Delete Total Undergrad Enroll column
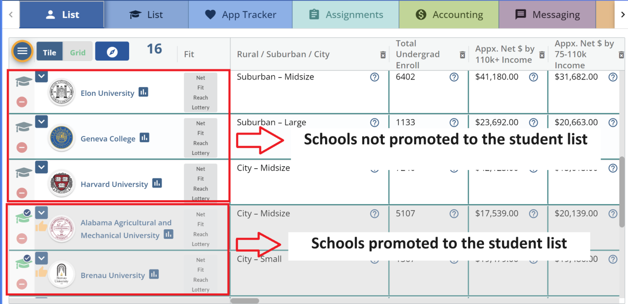Screen dimensions: 628x304 [x=462, y=55]
